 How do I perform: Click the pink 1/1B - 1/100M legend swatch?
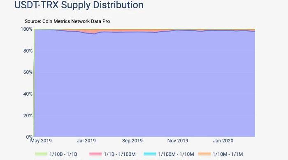pos(95,154)
